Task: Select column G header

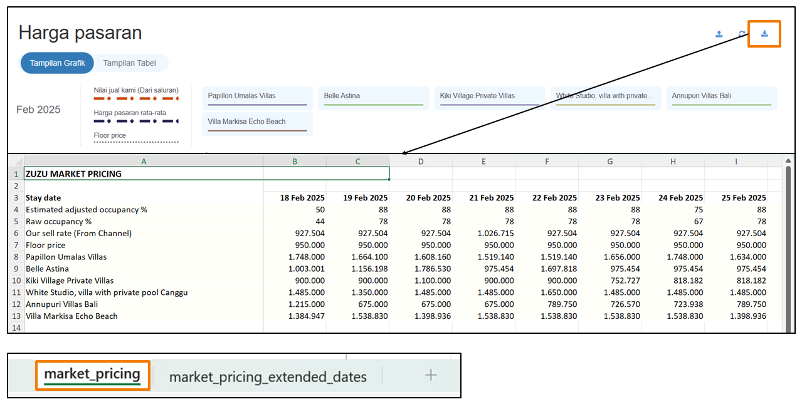Action: [610, 162]
